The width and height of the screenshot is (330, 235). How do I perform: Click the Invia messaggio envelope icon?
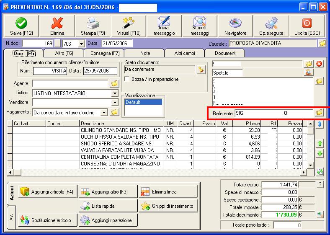164,26
